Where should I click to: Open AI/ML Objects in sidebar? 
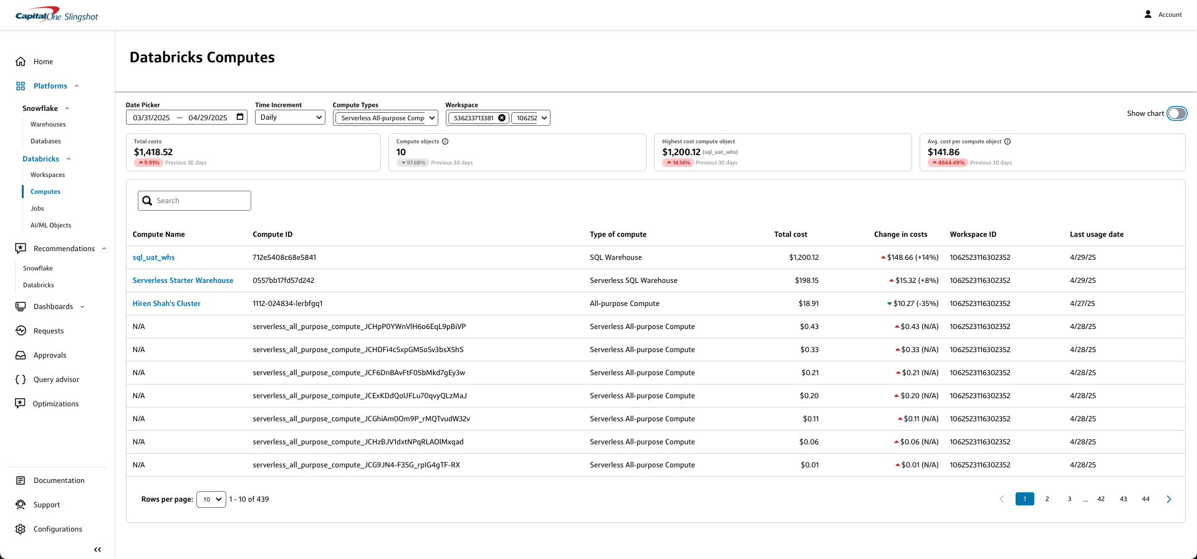pos(50,226)
